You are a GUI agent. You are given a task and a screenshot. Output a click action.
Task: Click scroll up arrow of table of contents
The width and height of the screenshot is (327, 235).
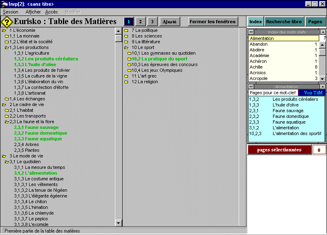[118, 31]
